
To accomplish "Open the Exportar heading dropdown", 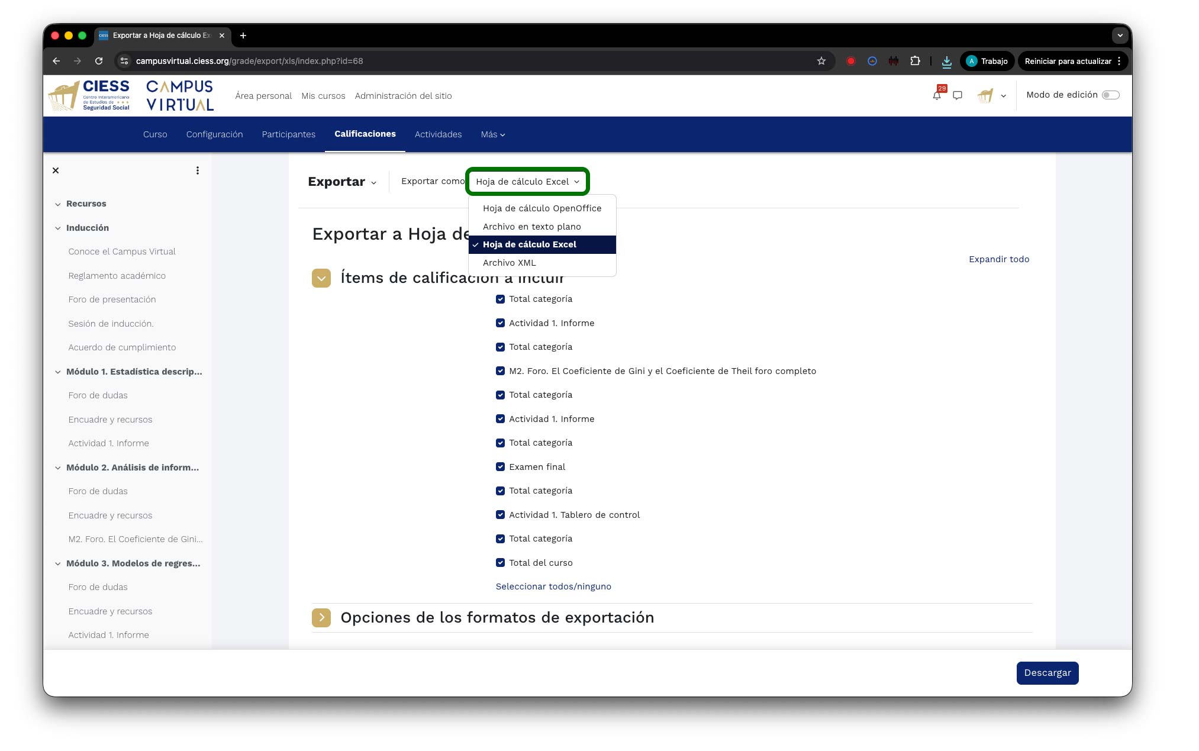I will click(342, 182).
